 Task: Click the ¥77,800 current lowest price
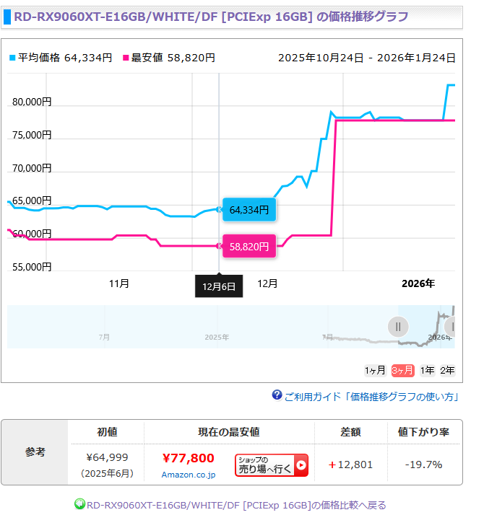[188, 458]
